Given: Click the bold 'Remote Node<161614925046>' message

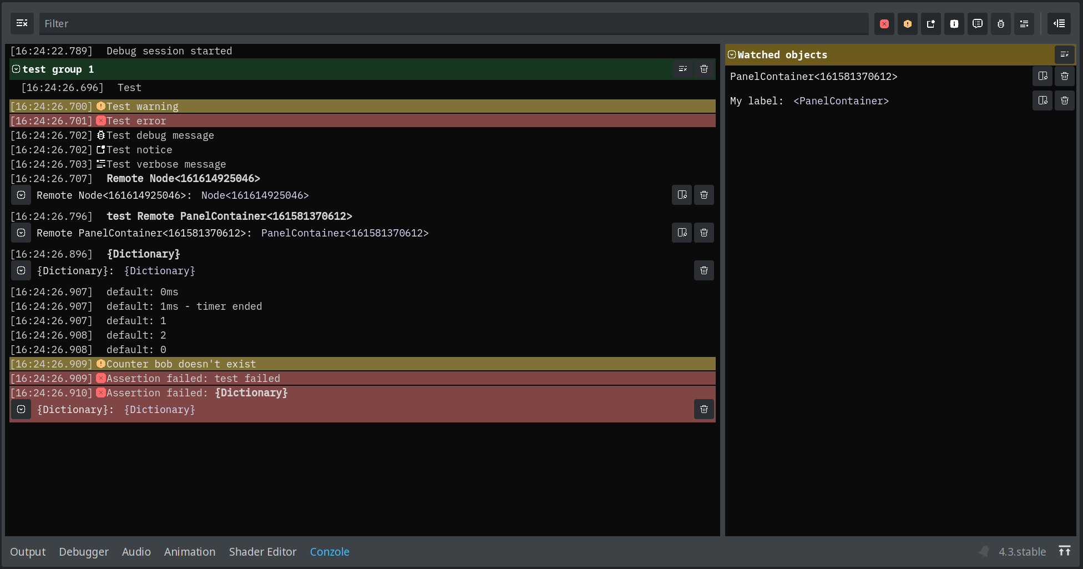Looking at the screenshot, I should click(x=183, y=178).
